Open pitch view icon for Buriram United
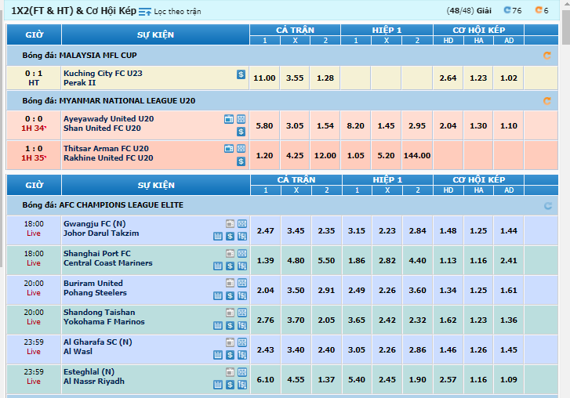The height and width of the screenshot is (398, 570). pos(242,283)
